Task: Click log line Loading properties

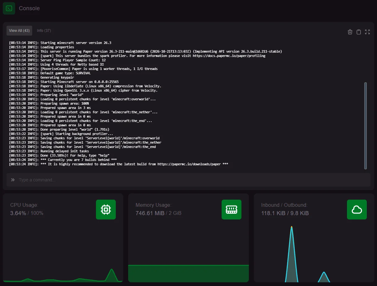Action: click(x=41, y=47)
